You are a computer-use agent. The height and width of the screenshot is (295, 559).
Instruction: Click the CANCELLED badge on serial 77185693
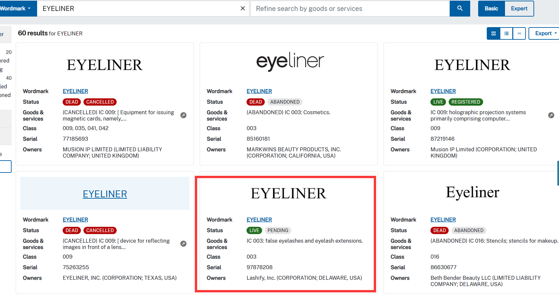pos(100,102)
